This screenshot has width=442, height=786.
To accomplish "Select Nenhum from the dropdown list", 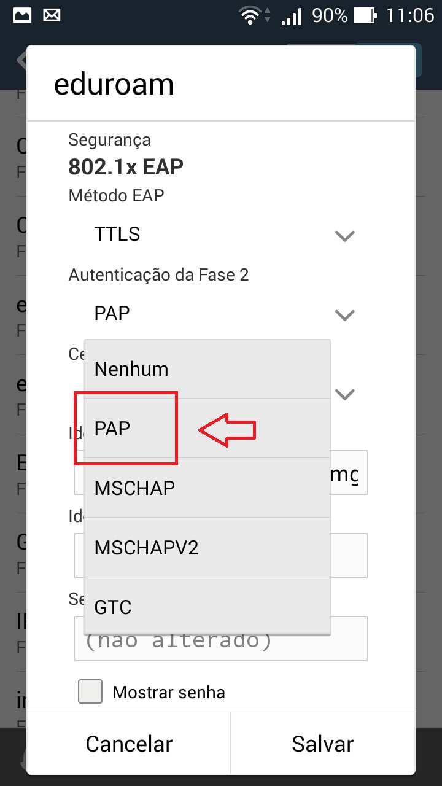I will [x=207, y=369].
